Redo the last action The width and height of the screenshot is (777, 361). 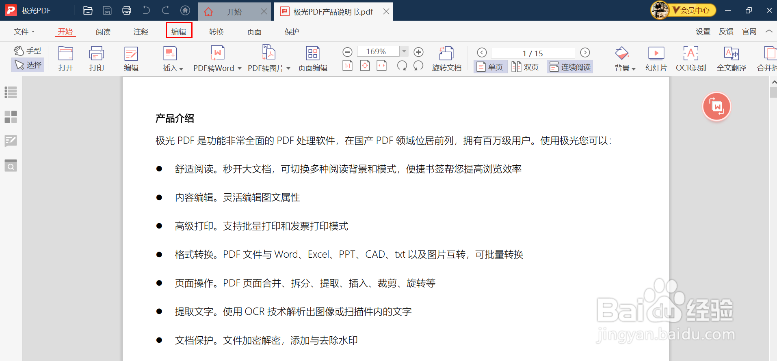pos(166,11)
